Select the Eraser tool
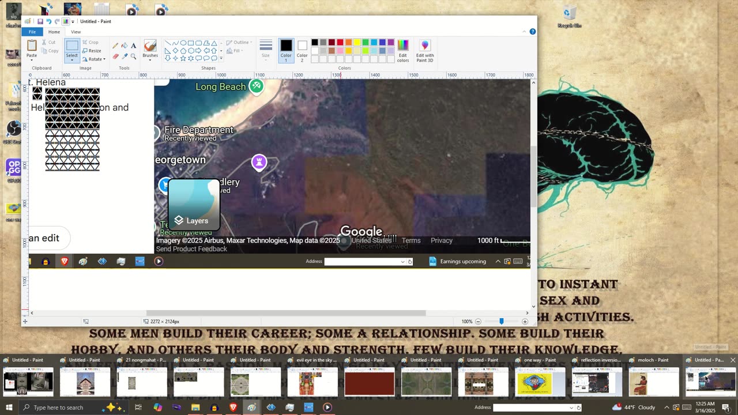The image size is (738, 415). pyautogui.click(x=115, y=56)
